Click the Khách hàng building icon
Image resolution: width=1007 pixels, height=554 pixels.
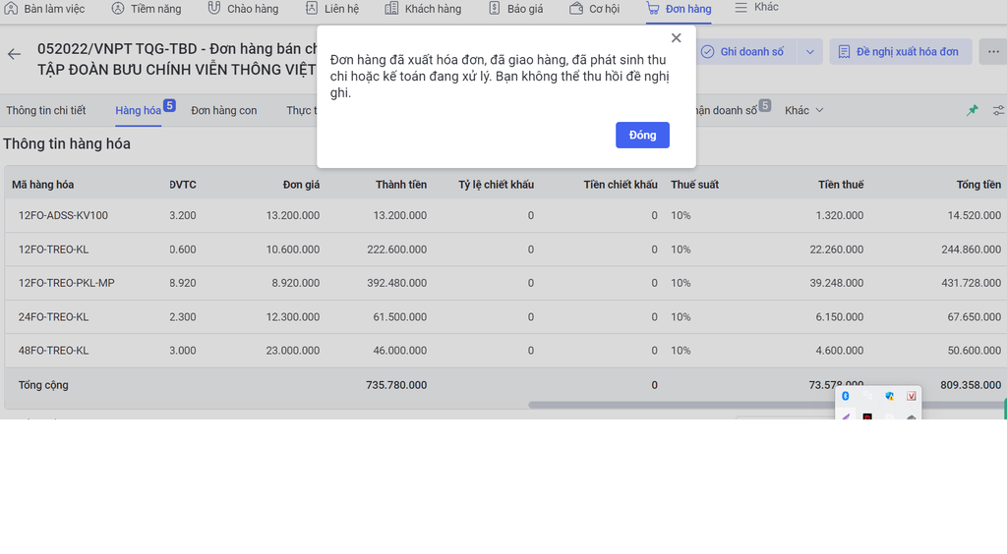tap(391, 8)
